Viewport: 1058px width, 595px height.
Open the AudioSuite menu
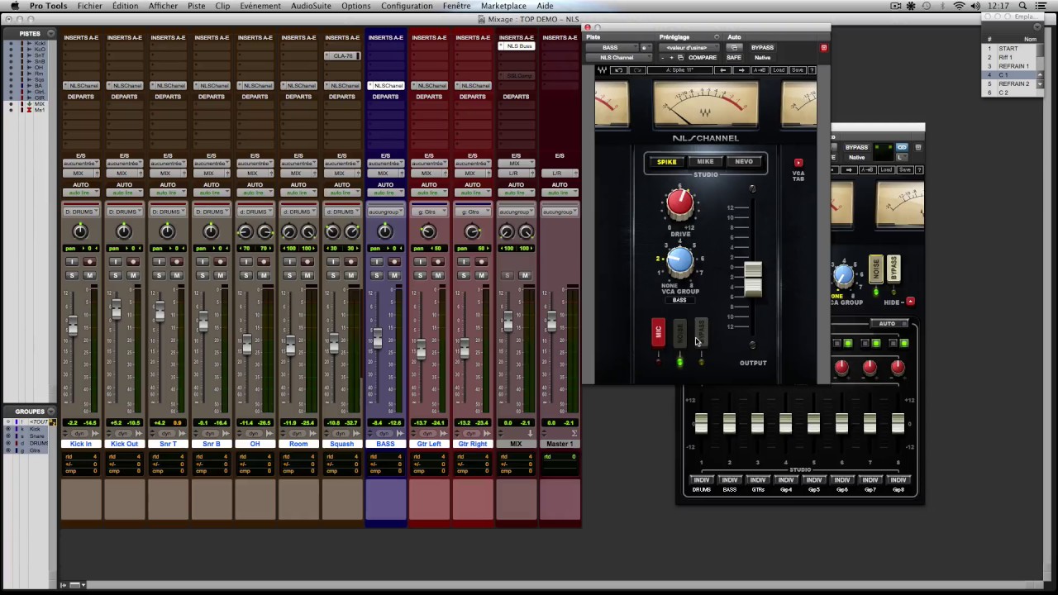[x=311, y=6]
